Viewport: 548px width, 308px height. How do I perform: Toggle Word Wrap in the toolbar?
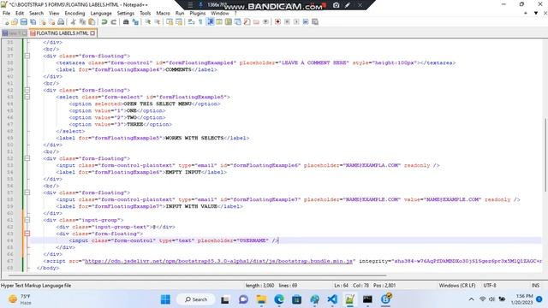(191, 21)
